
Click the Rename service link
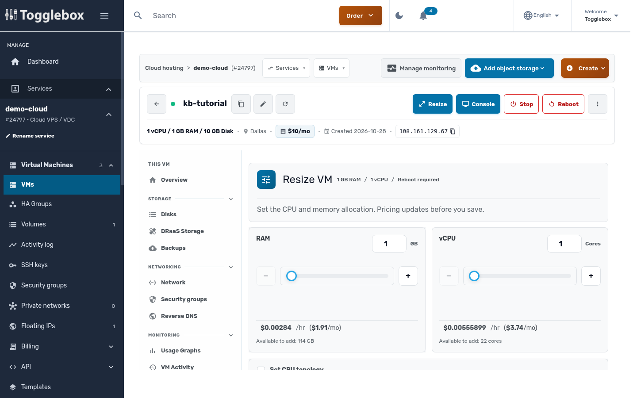30,136
